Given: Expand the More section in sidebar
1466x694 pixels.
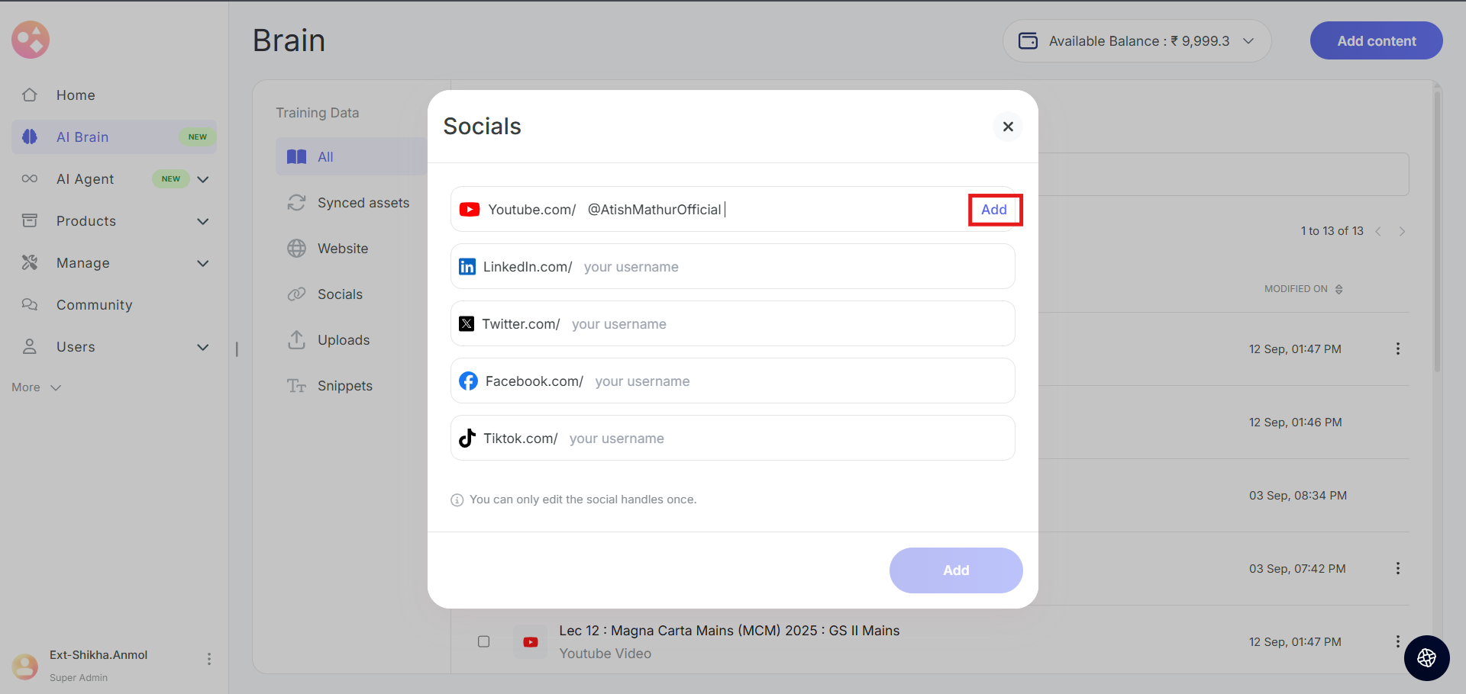Looking at the screenshot, I should click(x=36, y=387).
